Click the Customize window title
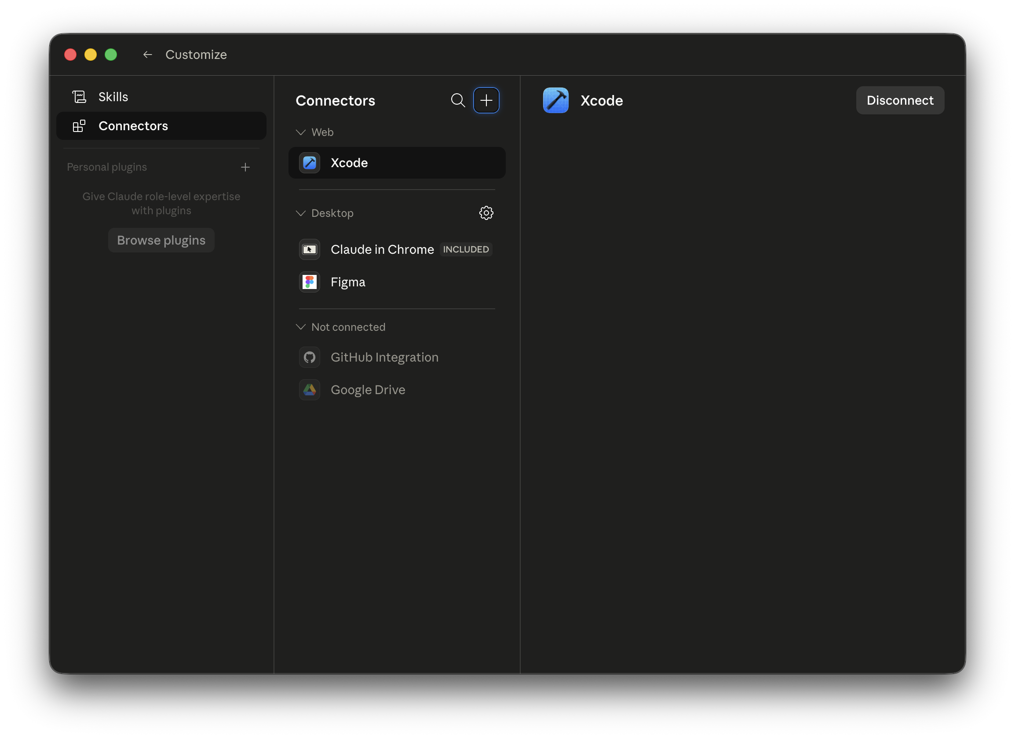1015x739 pixels. [196, 55]
